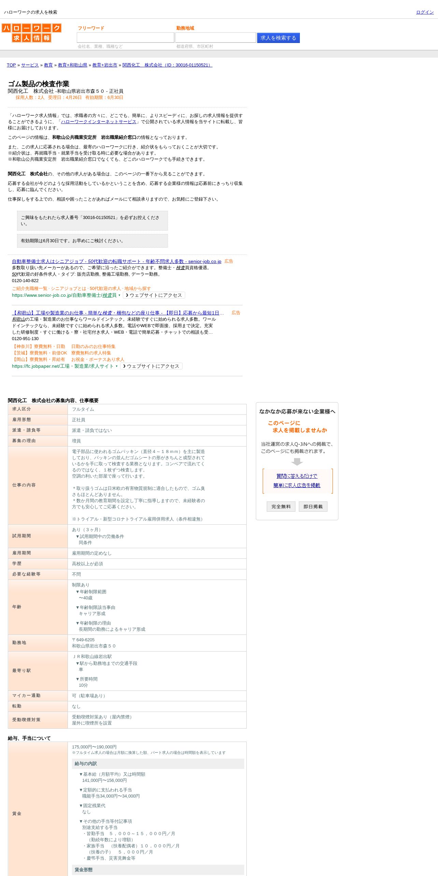Click ウェブサイトにアクセス for senior-job ad
Image resolution: width=438 pixels, height=876 pixels.
[x=154, y=295]
